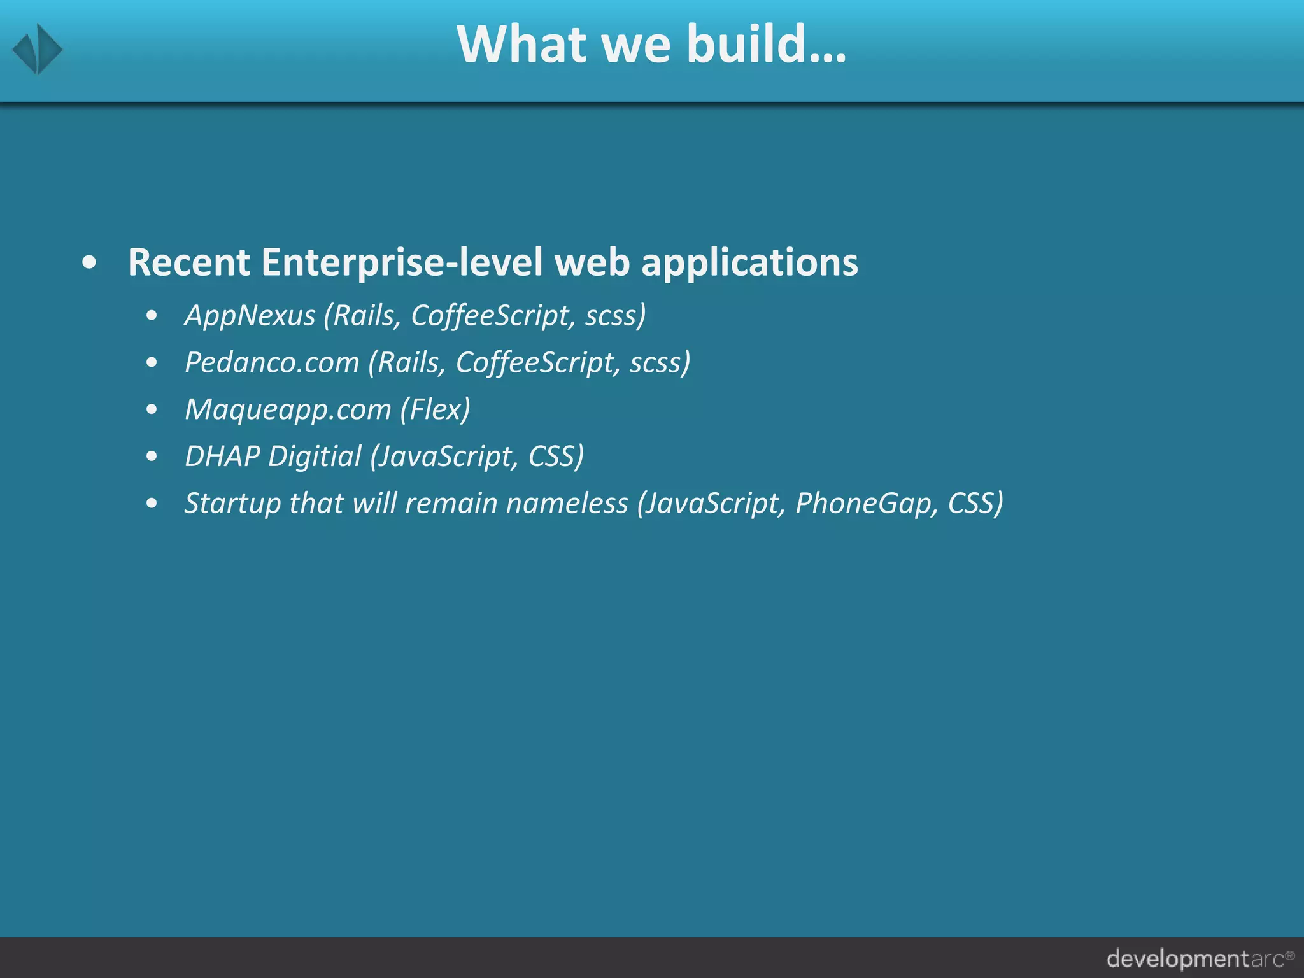The height and width of the screenshot is (978, 1304).
Task: Select the 'DHAP Digitial' text
Action: pyautogui.click(x=273, y=456)
